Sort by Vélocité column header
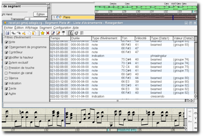 coord(142,38)
